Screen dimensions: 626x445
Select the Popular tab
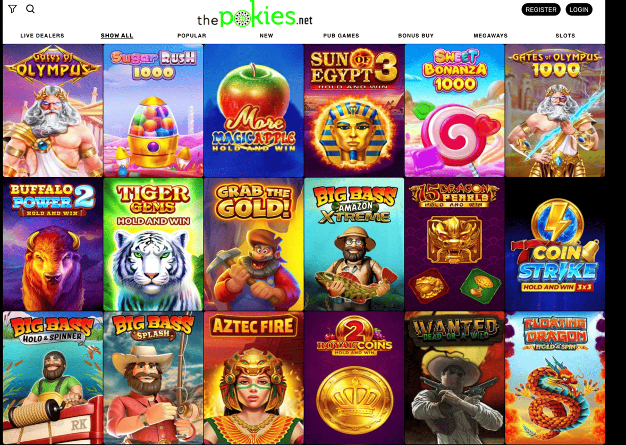192,36
